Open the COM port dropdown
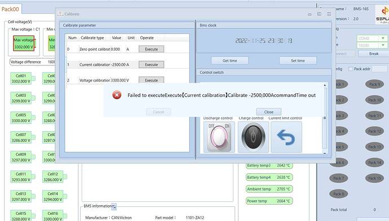 click(383, 38)
